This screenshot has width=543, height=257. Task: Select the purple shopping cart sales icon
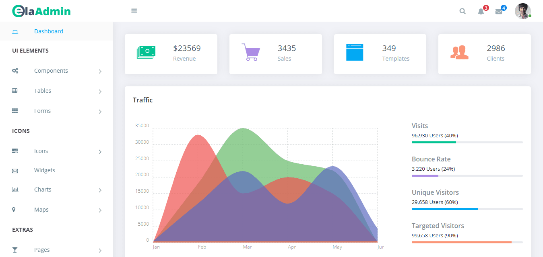point(251,52)
